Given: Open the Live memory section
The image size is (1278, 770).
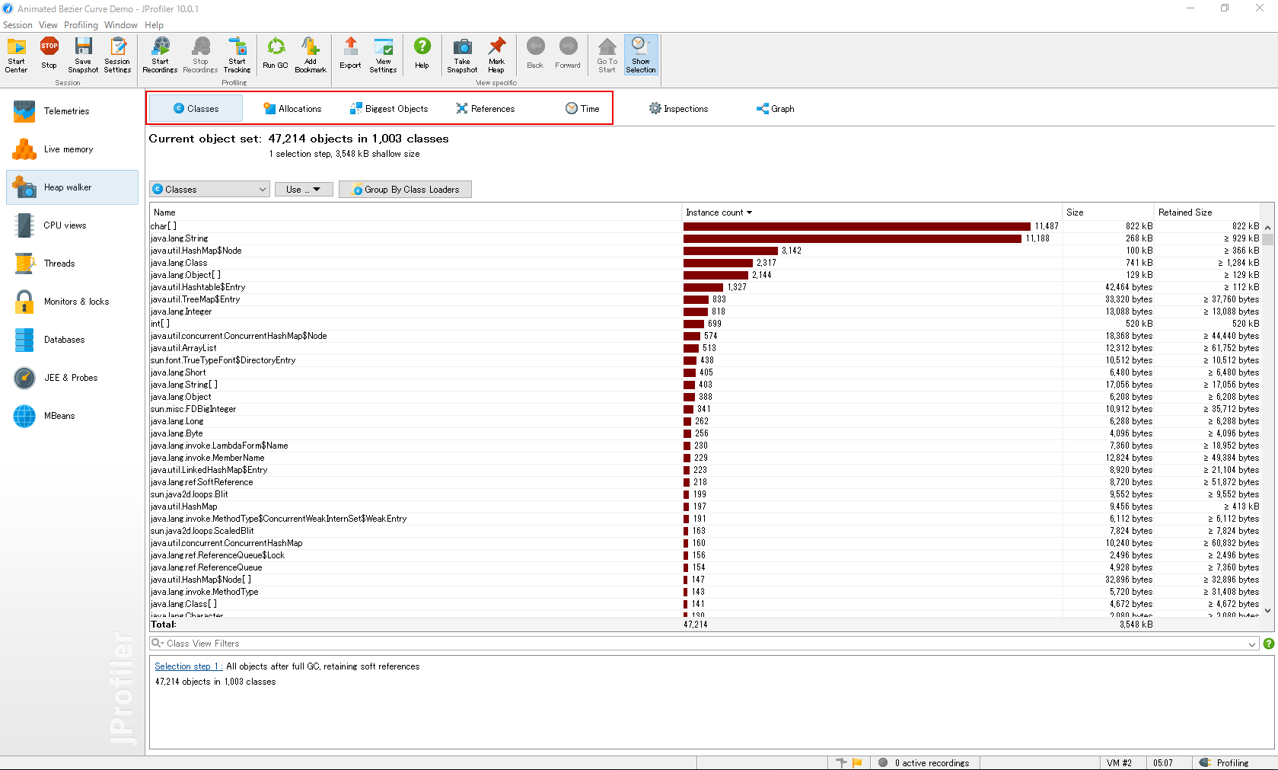Looking at the screenshot, I should [x=72, y=149].
